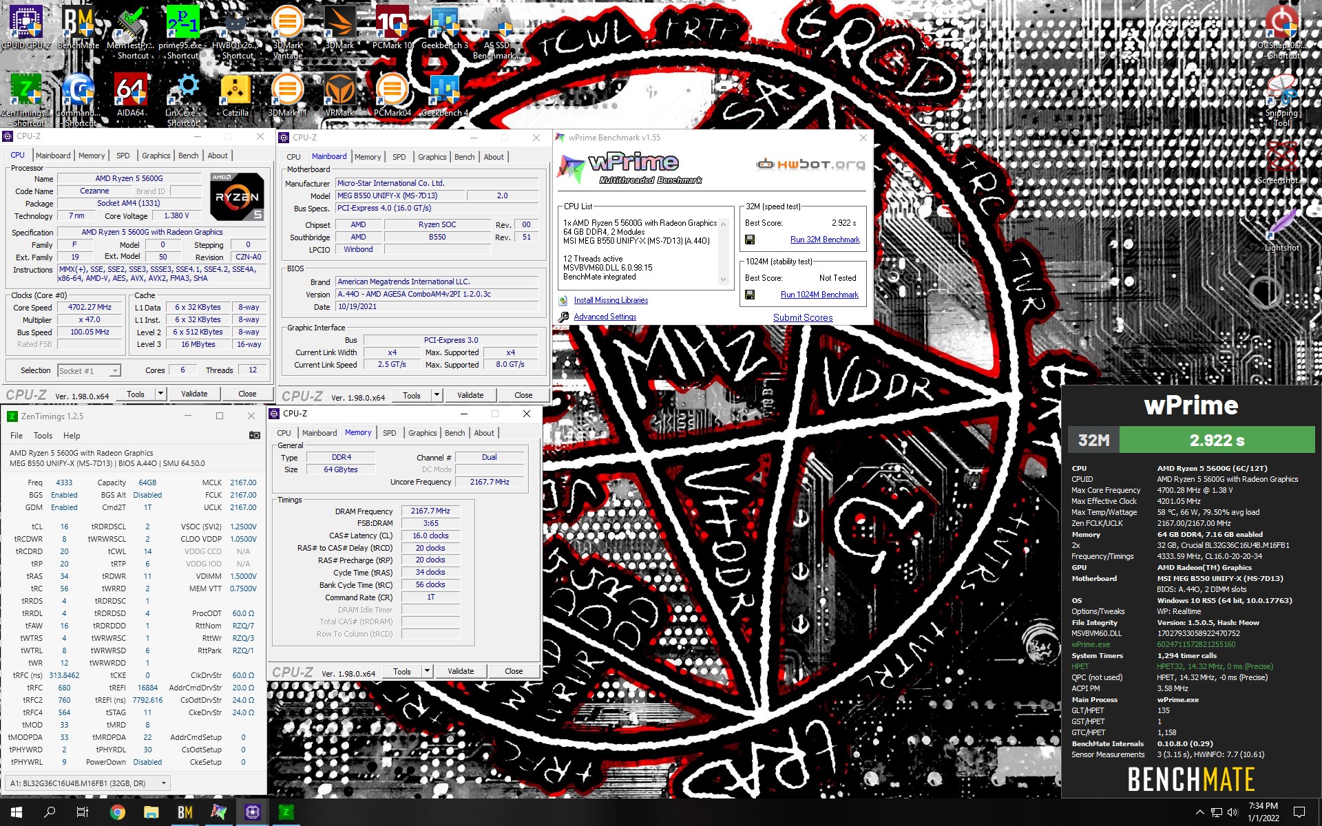
Task: Open the notification center icon
Action: [x=1299, y=812]
